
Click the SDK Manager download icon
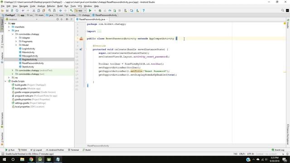click(137, 10)
